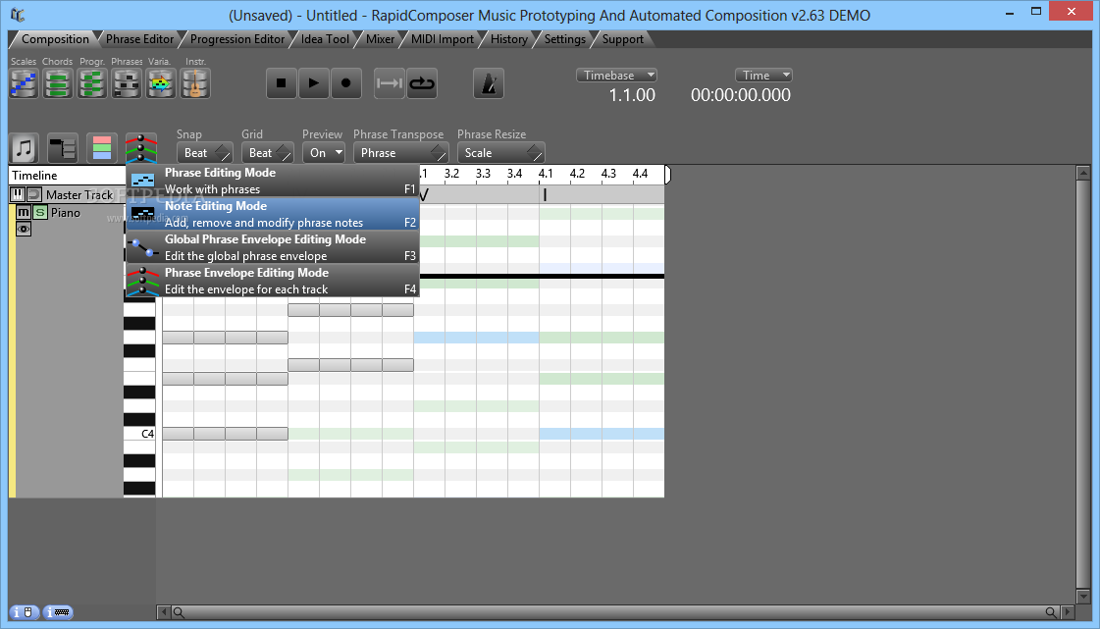The height and width of the screenshot is (629, 1100).
Task: Click the track list view icon
Action: [x=63, y=148]
